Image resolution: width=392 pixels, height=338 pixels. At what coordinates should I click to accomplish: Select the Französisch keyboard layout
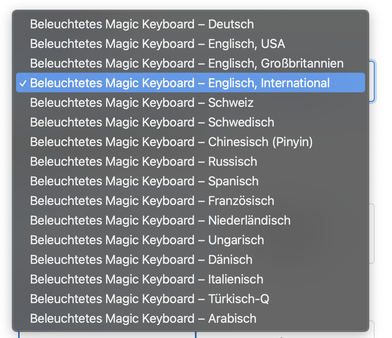[152, 201]
